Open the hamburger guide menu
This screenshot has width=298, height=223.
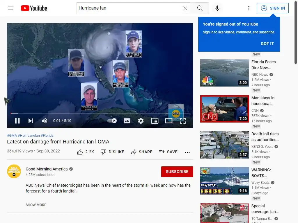[x=10, y=8]
